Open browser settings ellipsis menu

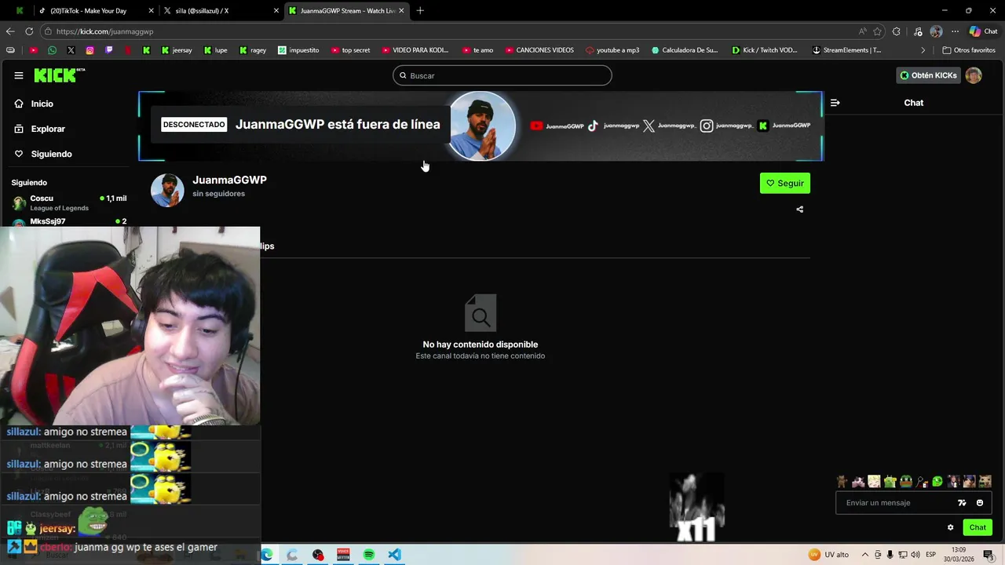955,31
